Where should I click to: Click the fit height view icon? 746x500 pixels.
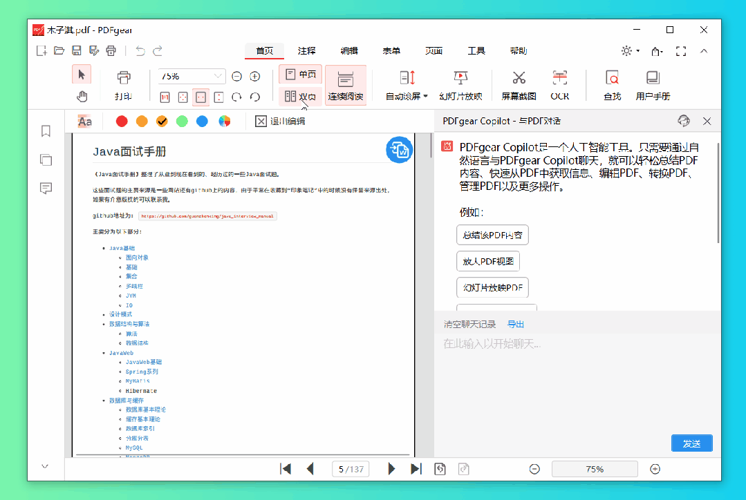(219, 97)
